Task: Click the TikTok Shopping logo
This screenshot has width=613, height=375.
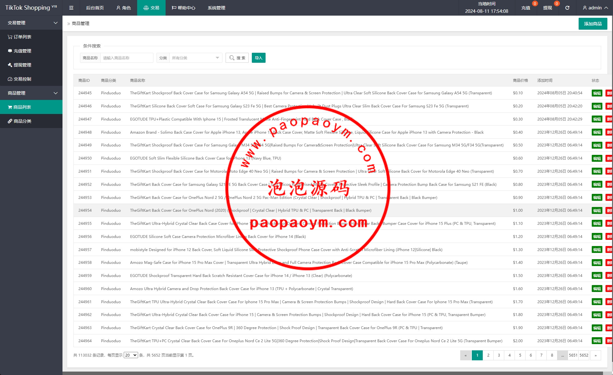Action: 31,8
